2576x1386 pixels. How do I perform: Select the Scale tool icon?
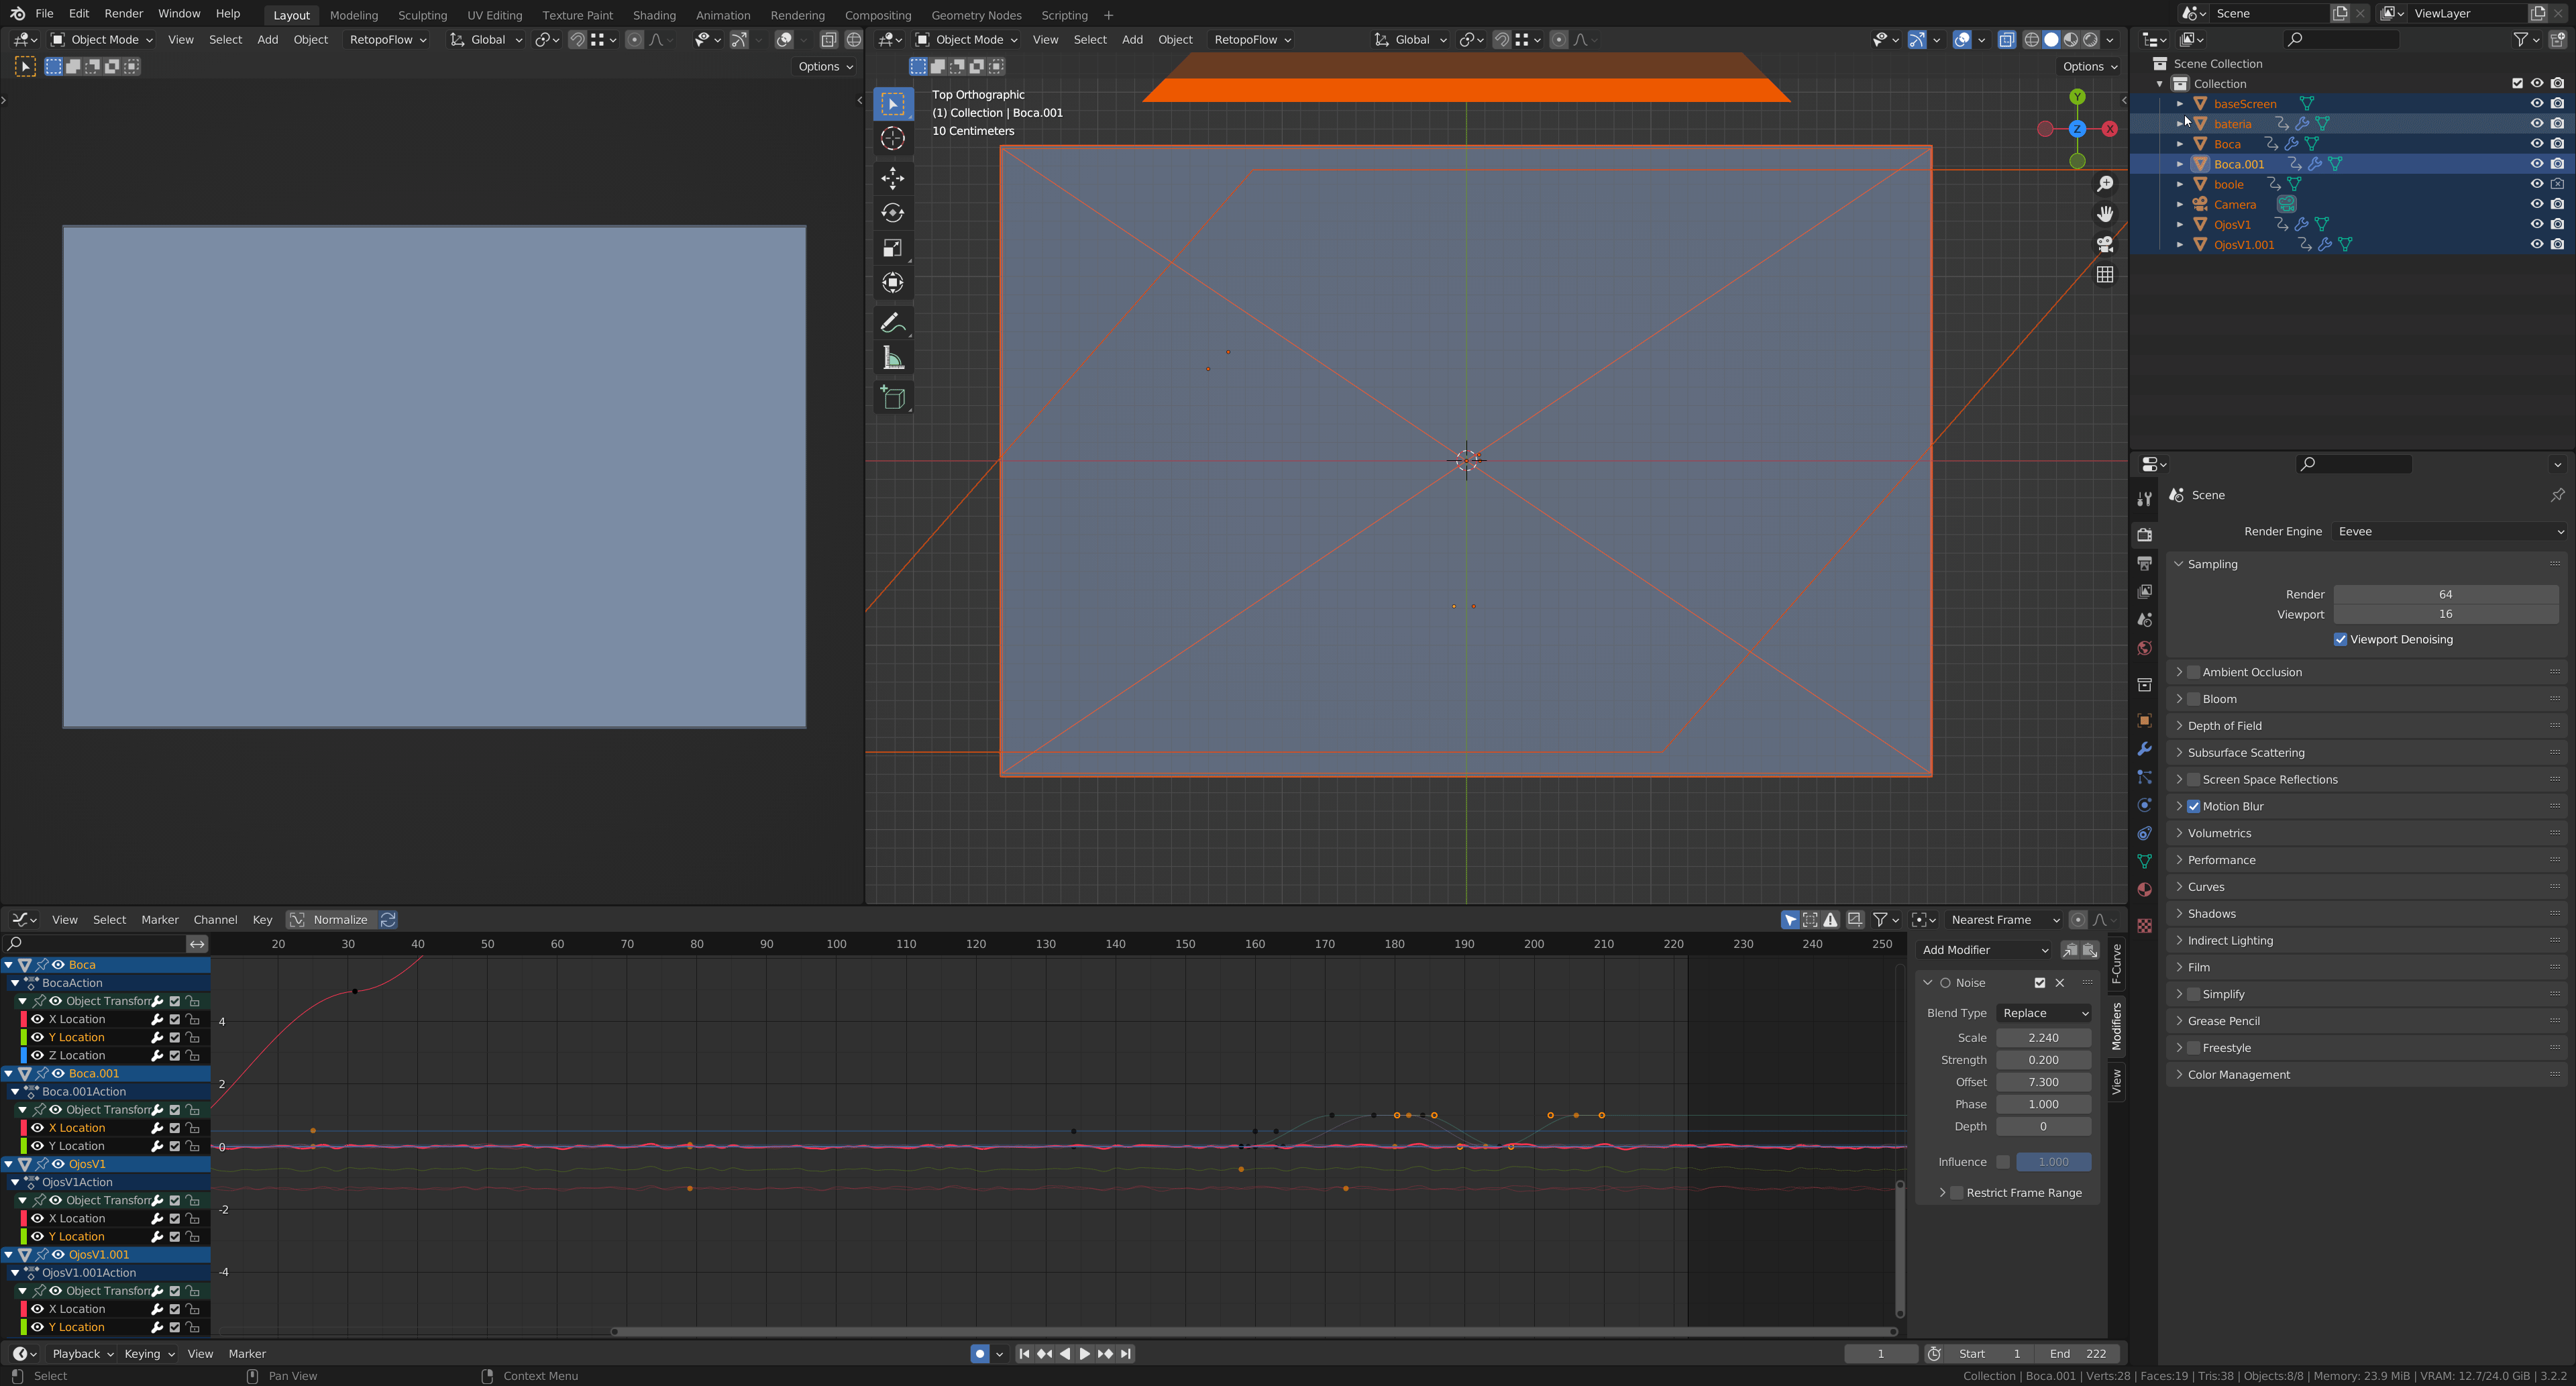tap(892, 248)
